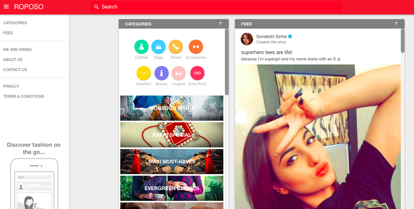Image resolution: width=414 pixels, height=209 pixels.
Task: Click the Sonakshi Sinha name link
Action: tap(271, 36)
